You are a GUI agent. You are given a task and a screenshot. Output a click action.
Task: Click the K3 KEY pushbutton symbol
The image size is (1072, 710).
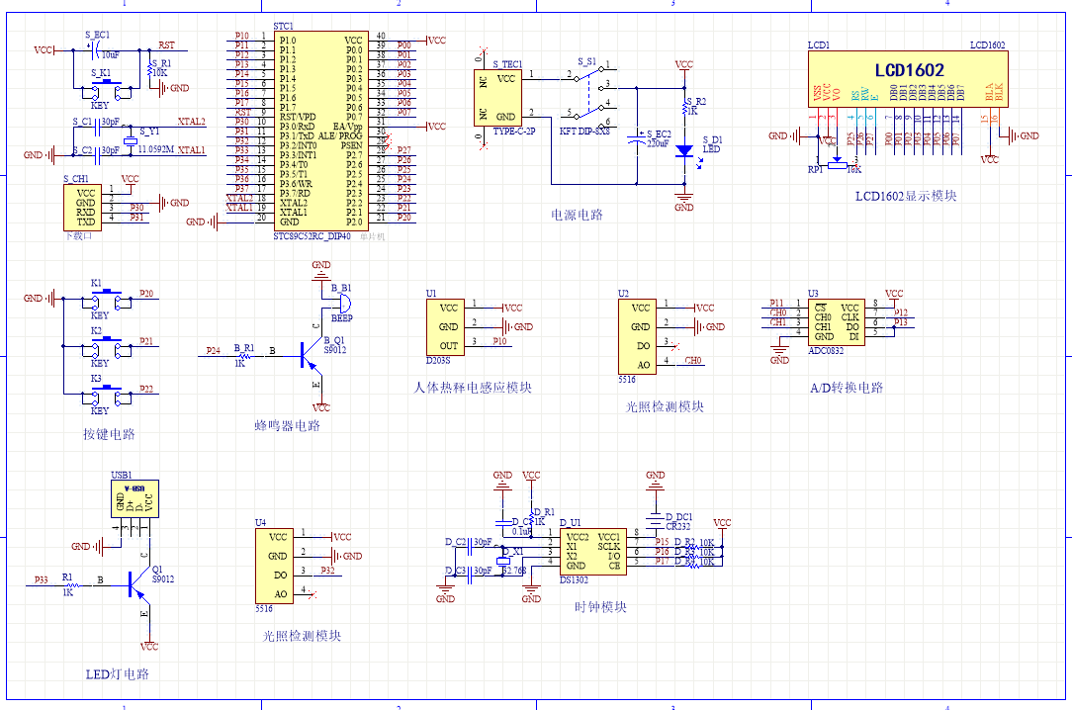(107, 395)
